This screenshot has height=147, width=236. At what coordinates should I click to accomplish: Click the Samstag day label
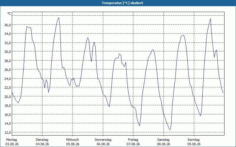pyautogui.click(x=163, y=140)
